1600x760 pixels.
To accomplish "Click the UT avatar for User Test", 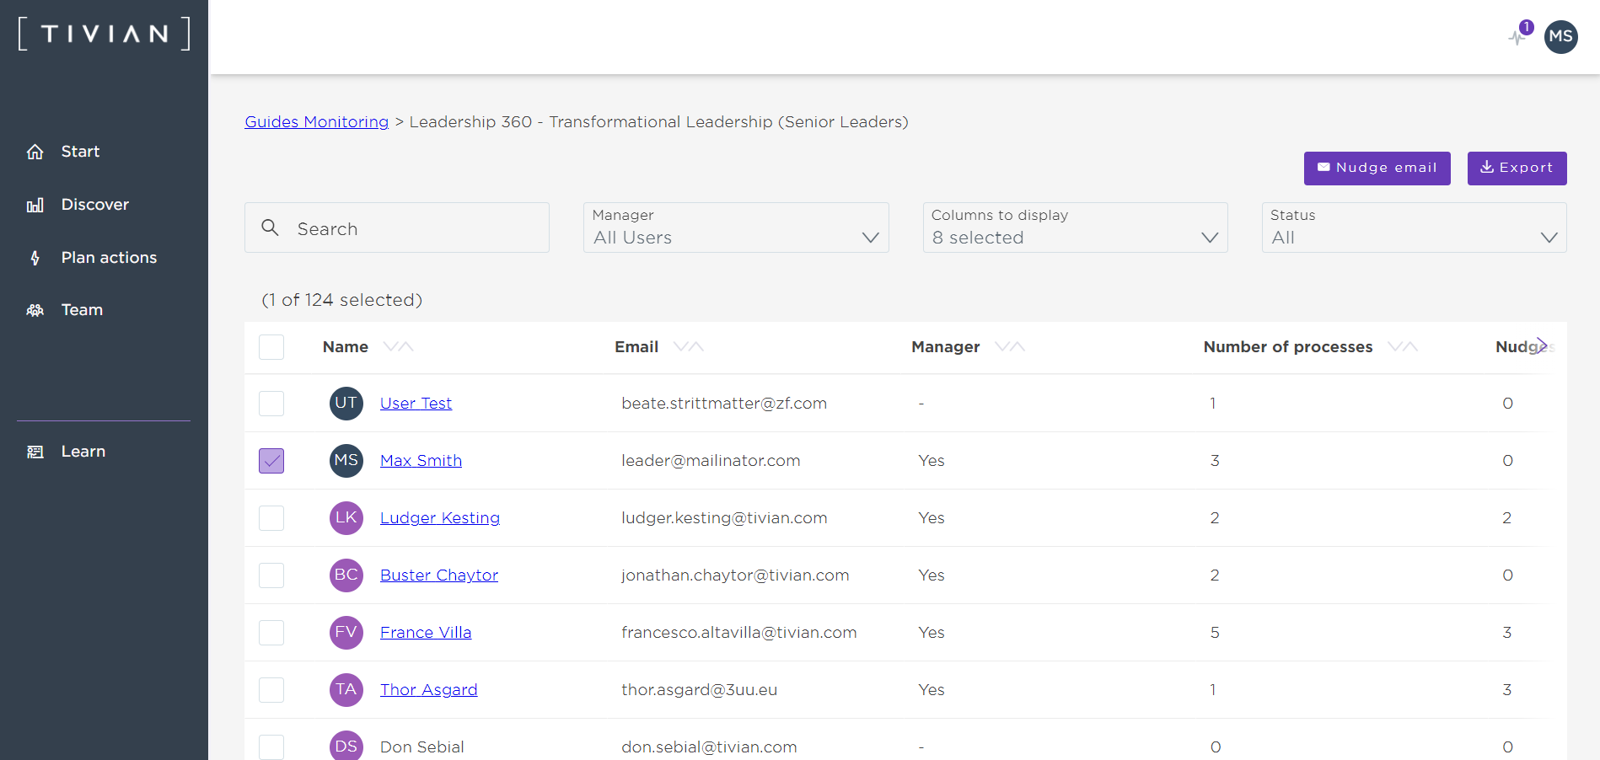I will pyautogui.click(x=346, y=403).
